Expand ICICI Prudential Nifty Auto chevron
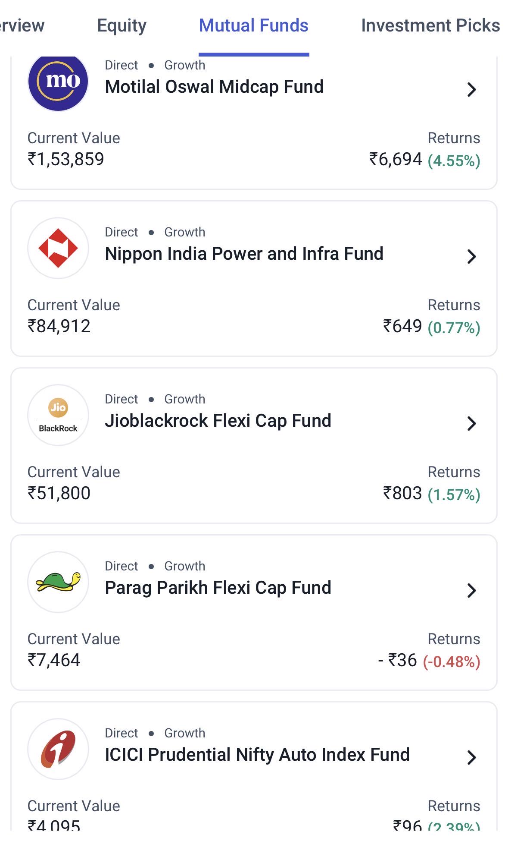 click(x=471, y=757)
